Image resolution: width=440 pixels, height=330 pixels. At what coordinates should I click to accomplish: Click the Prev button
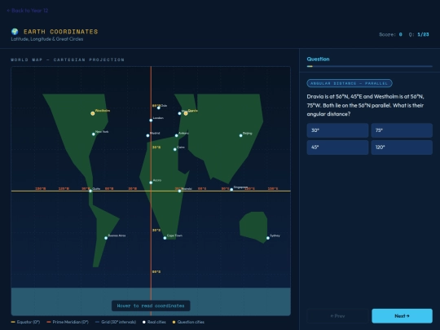click(337, 316)
